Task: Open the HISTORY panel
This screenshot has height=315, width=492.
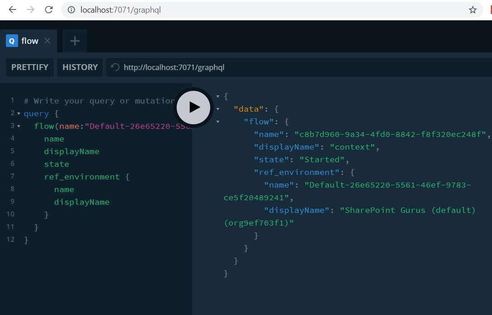Action: tap(80, 67)
